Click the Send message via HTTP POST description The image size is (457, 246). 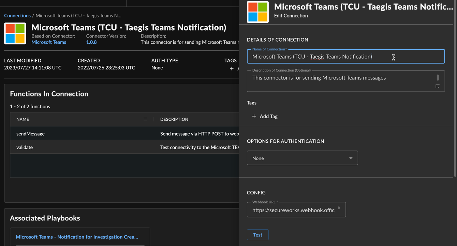point(200,134)
